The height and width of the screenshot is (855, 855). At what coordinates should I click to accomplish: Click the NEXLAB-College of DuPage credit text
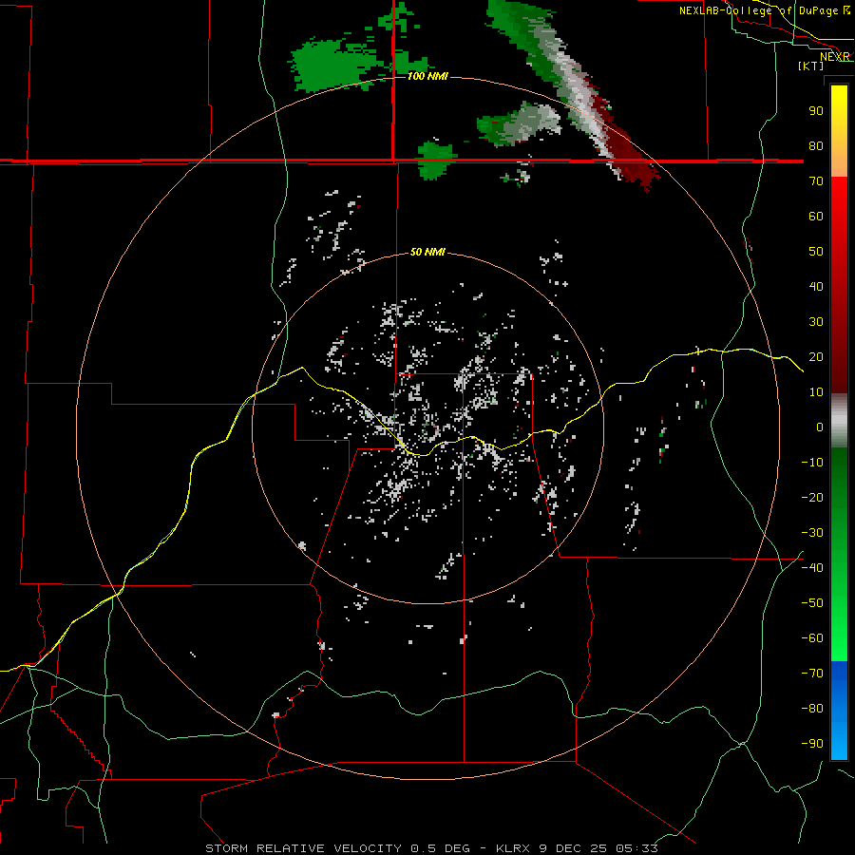tap(765, 10)
